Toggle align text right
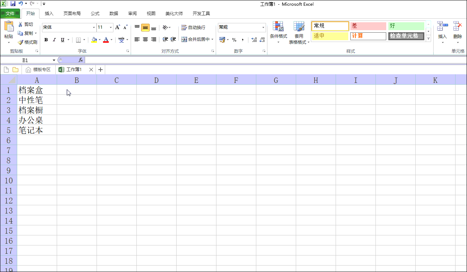467x272 pixels. click(x=154, y=39)
